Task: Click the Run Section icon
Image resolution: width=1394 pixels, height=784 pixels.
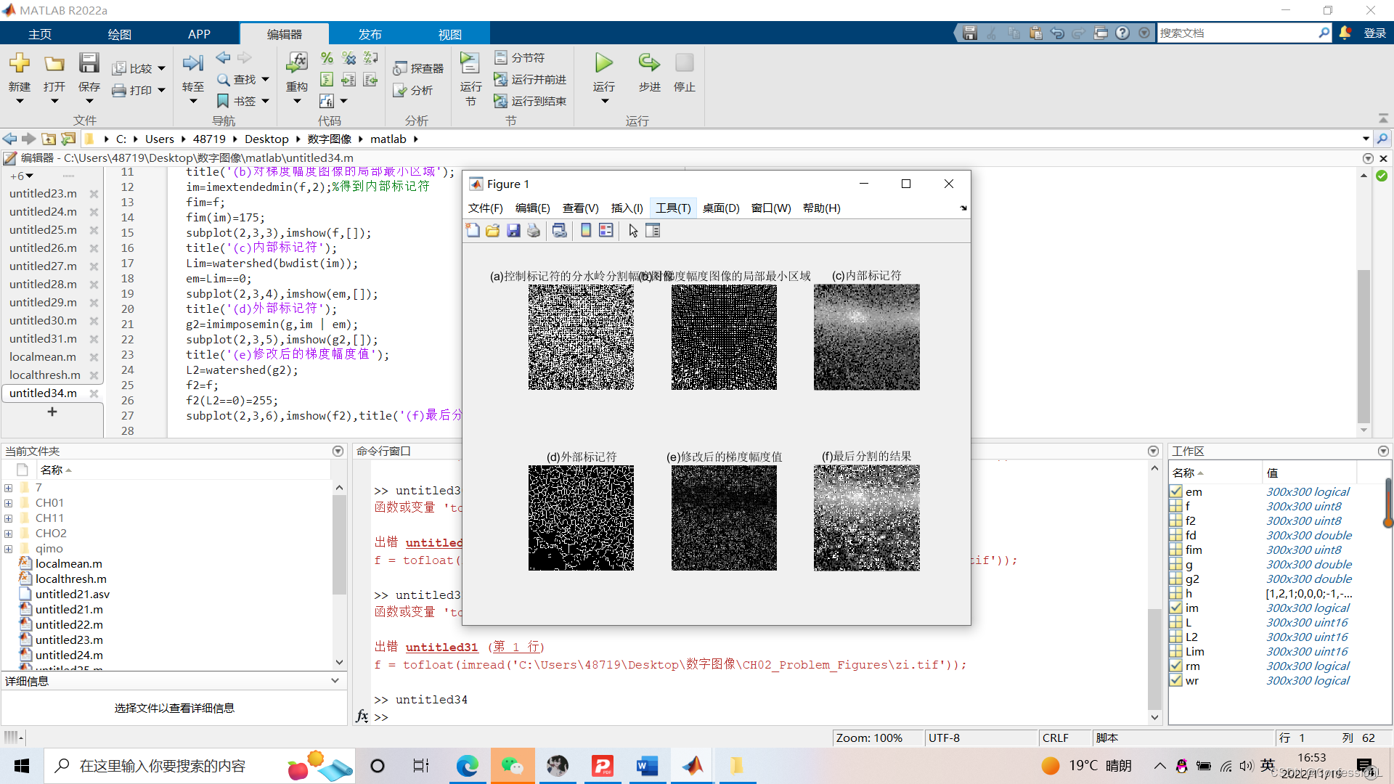Action: (x=470, y=64)
